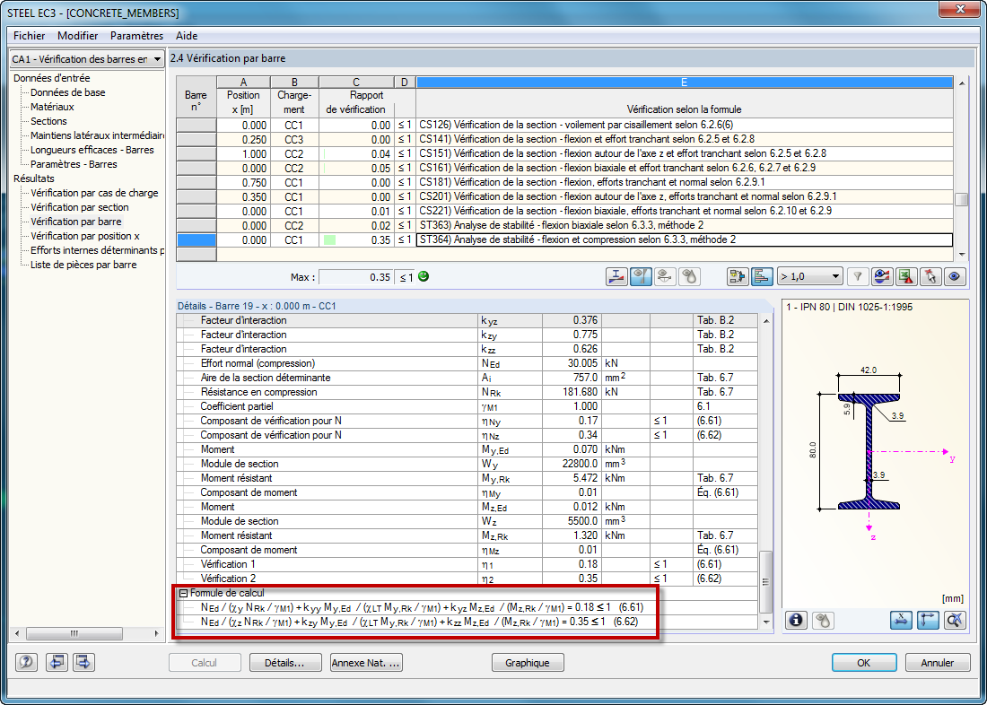Viewport: 987px width, 705px height.
Task: Open section info with the blue info icon
Action: pyautogui.click(x=796, y=620)
